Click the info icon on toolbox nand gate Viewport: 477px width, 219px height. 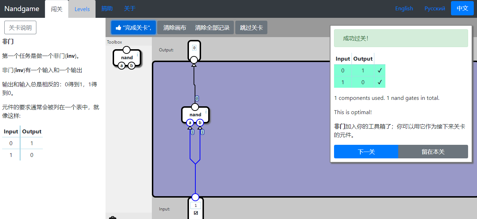click(137, 55)
